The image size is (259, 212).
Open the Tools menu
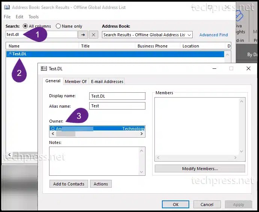pos(33,16)
